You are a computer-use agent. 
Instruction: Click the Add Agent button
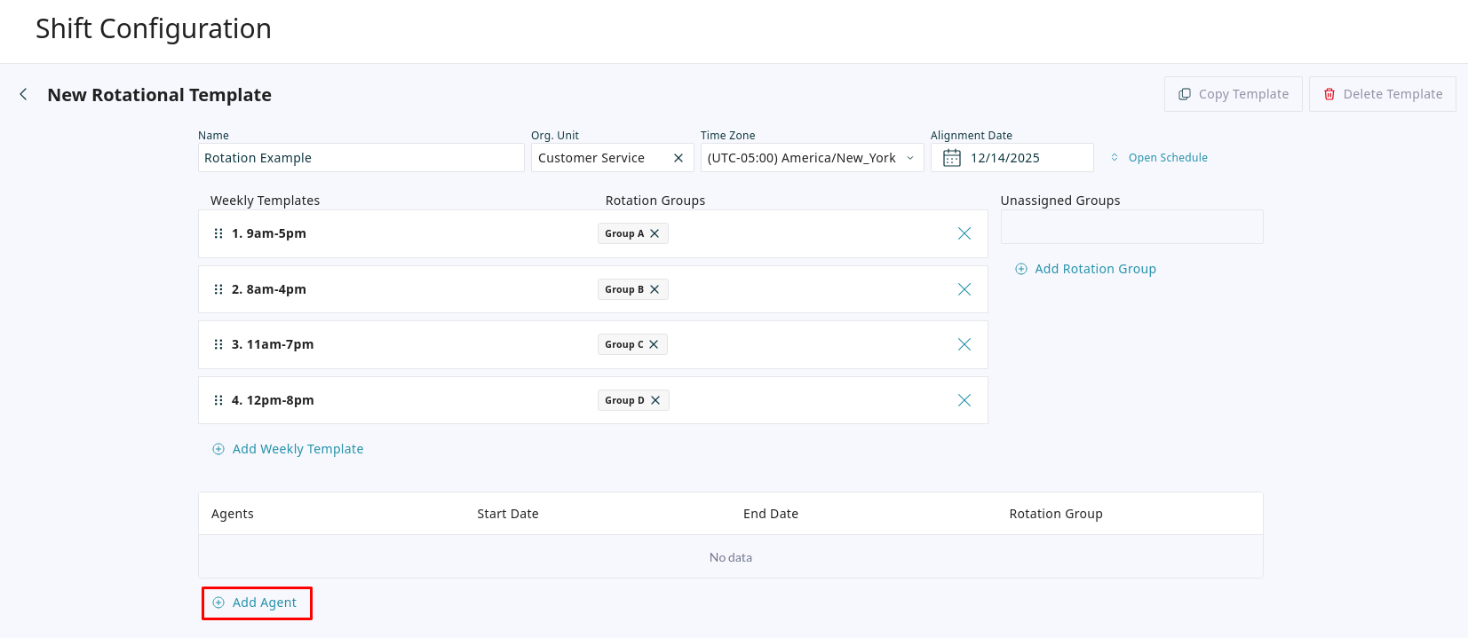257,603
